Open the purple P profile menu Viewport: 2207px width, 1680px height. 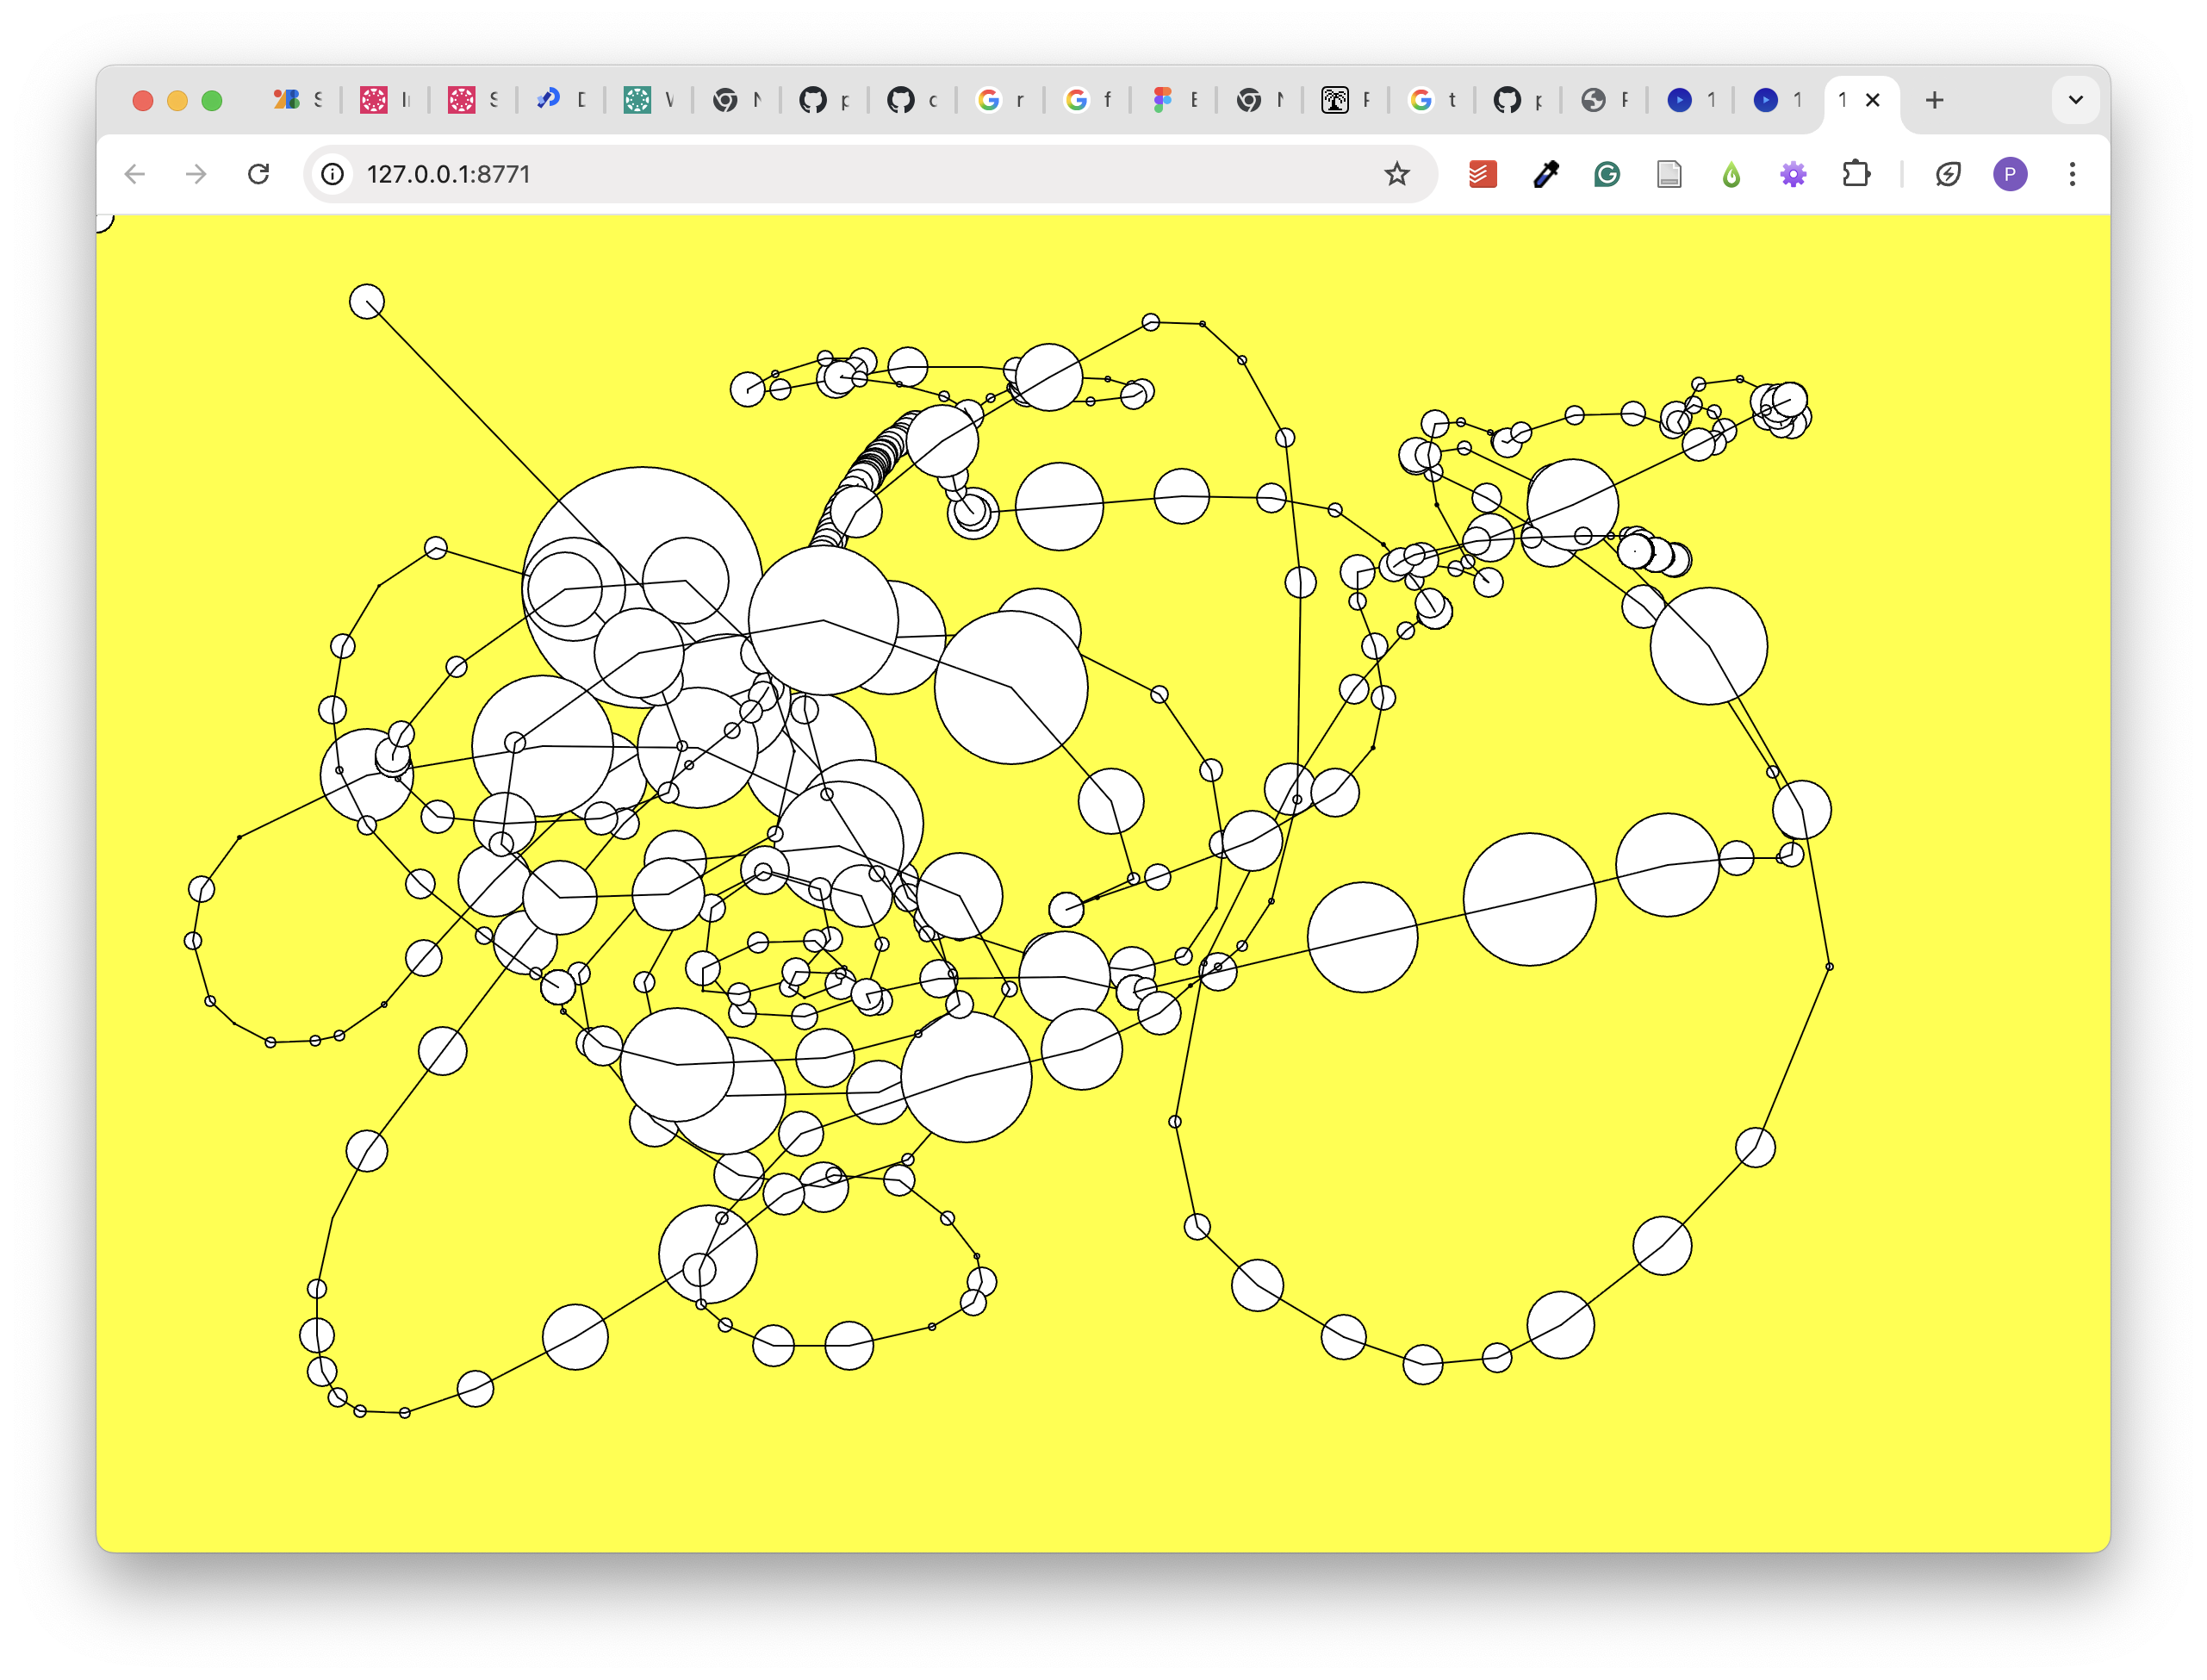(2010, 174)
